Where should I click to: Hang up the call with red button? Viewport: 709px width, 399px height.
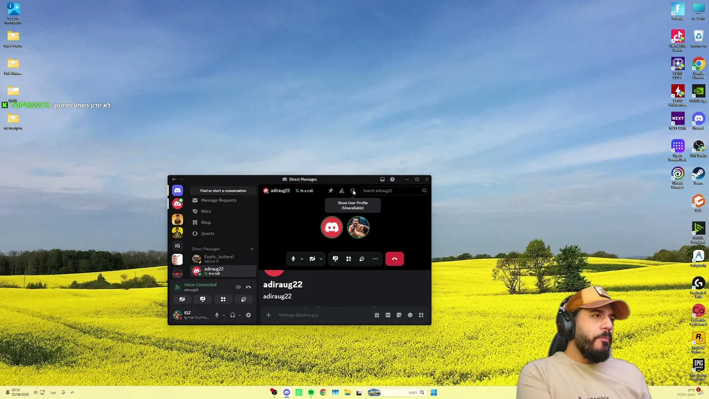pyautogui.click(x=394, y=259)
